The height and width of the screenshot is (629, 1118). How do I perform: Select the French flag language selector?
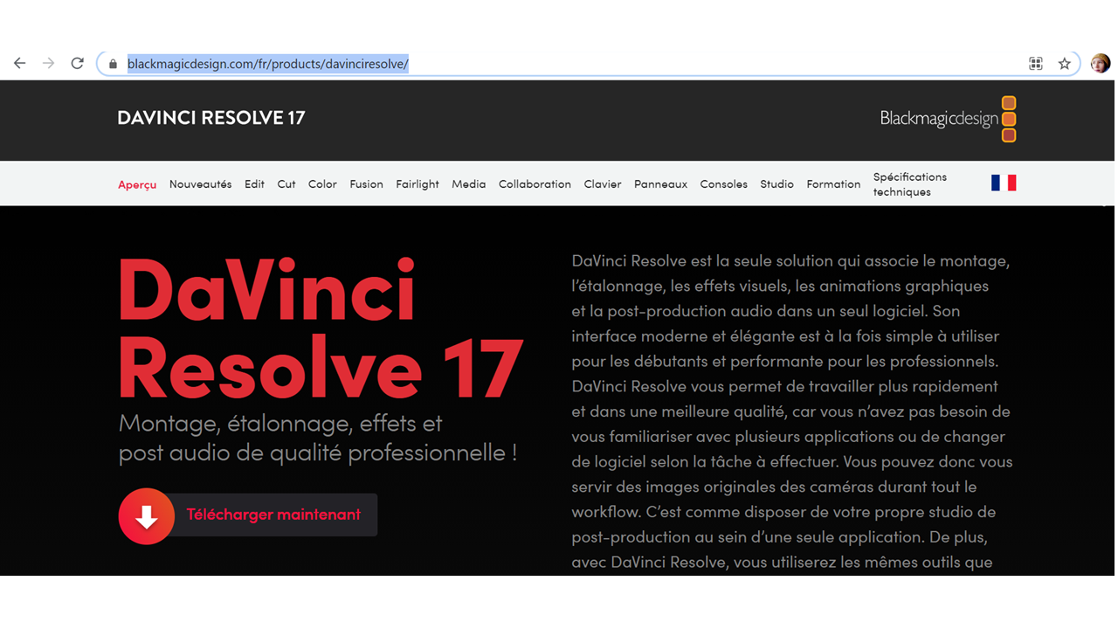(x=1004, y=183)
